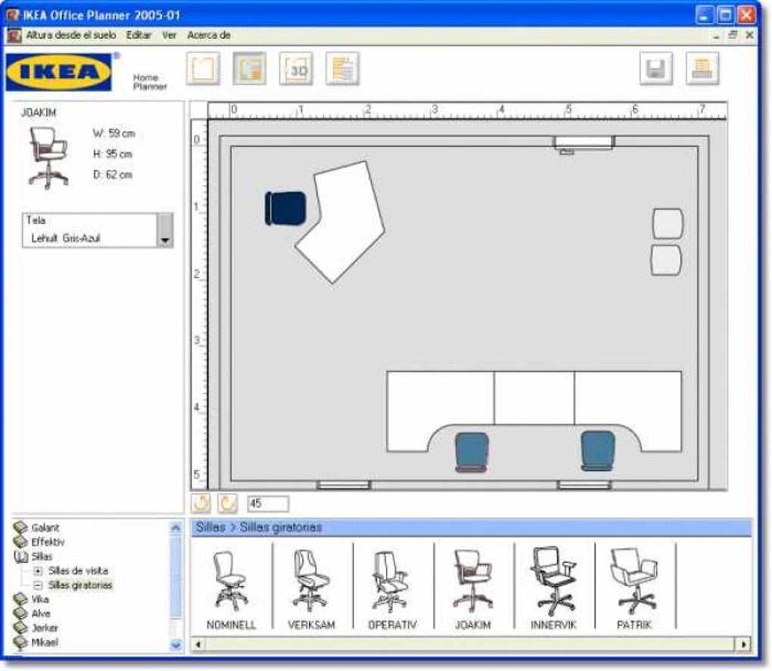The image size is (772, 671).
Task: Click the floppy disk save icon
Action: tap(655, 68)
